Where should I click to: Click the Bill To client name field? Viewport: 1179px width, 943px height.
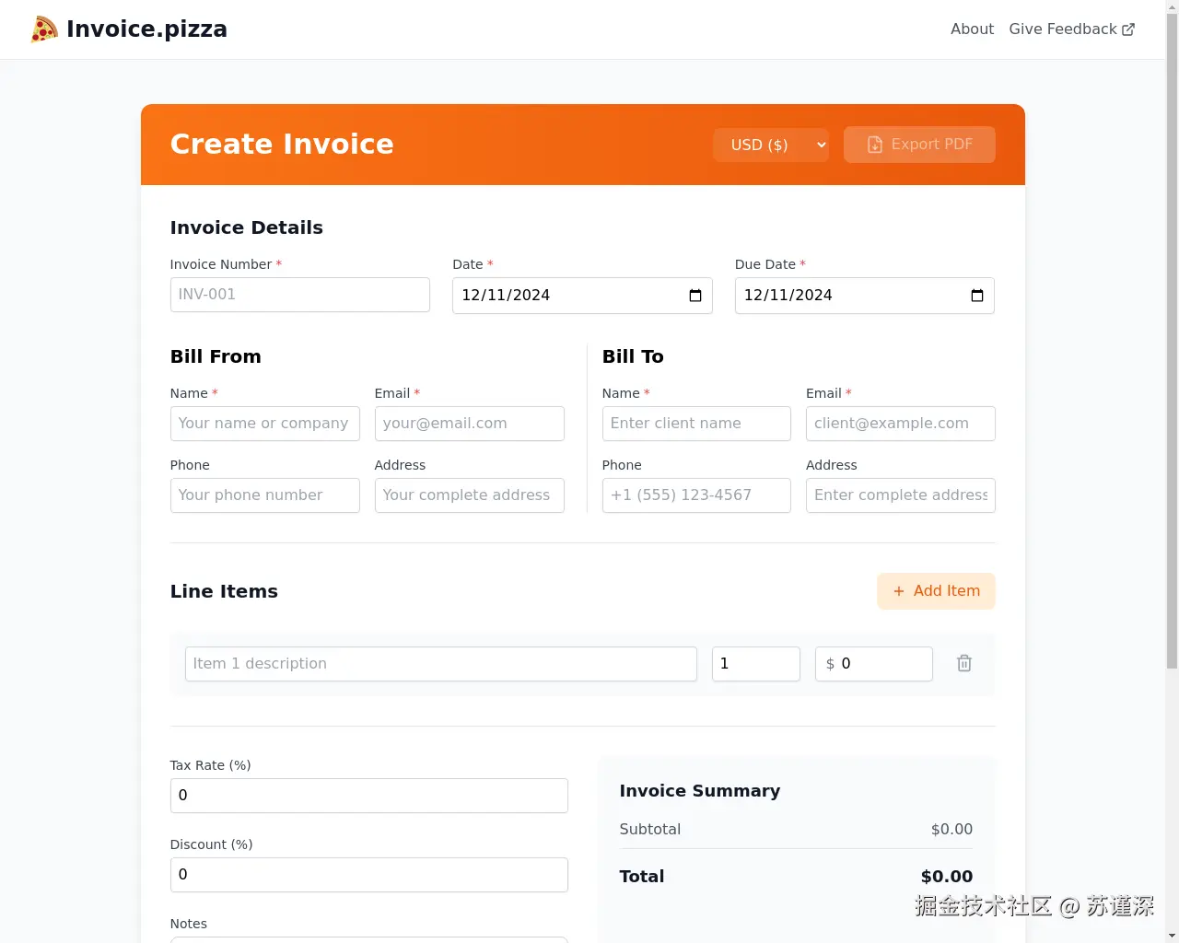tap(696, 423)
